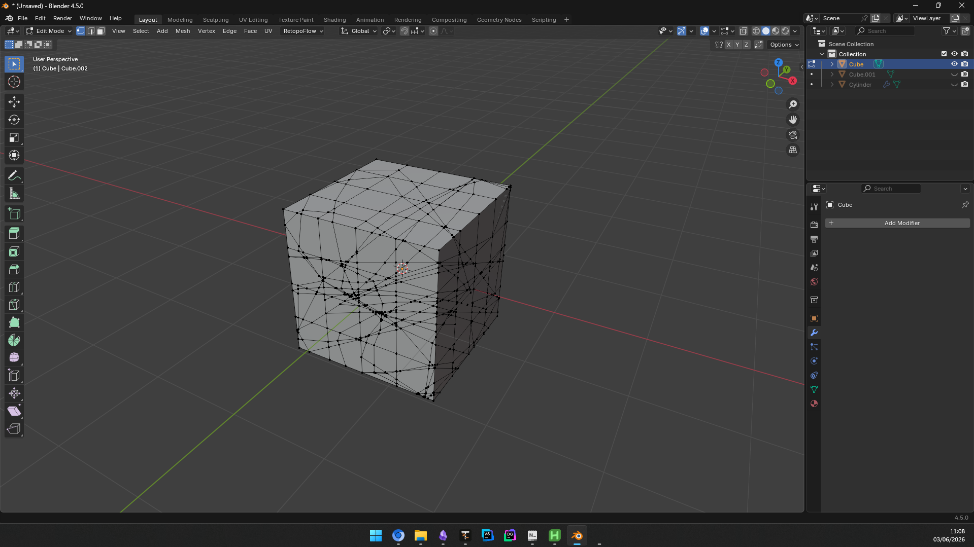Open the Object Data properties tab
Viewport: 974px width, 547px height.
coord(814,390)
